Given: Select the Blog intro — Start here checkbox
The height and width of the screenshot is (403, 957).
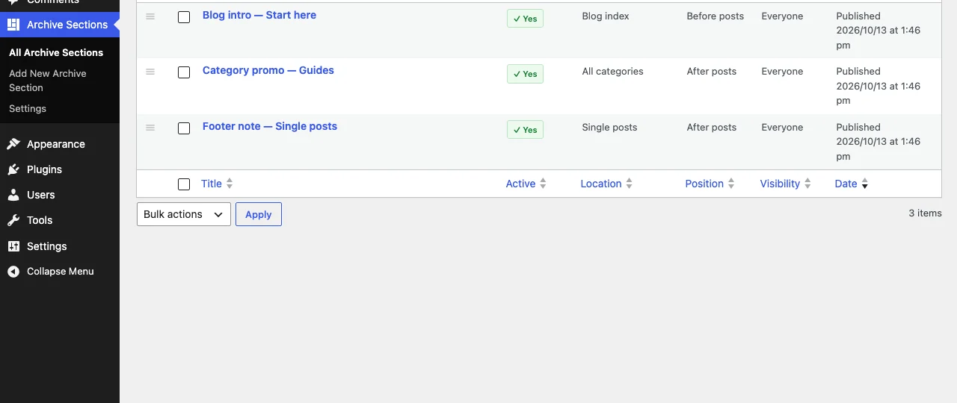Looking at the screenshot, I should click(x=184, y=17).
